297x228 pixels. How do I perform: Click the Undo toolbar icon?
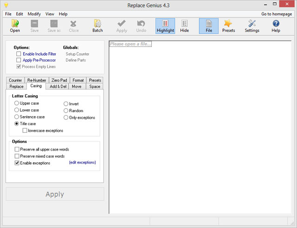coord(141,26)
